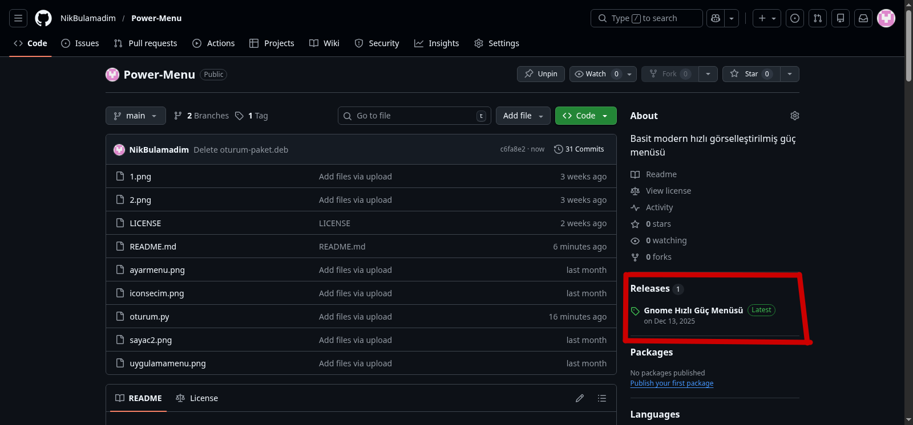Open notifications inbox icon
913x425 pixels.
[863, 18]
